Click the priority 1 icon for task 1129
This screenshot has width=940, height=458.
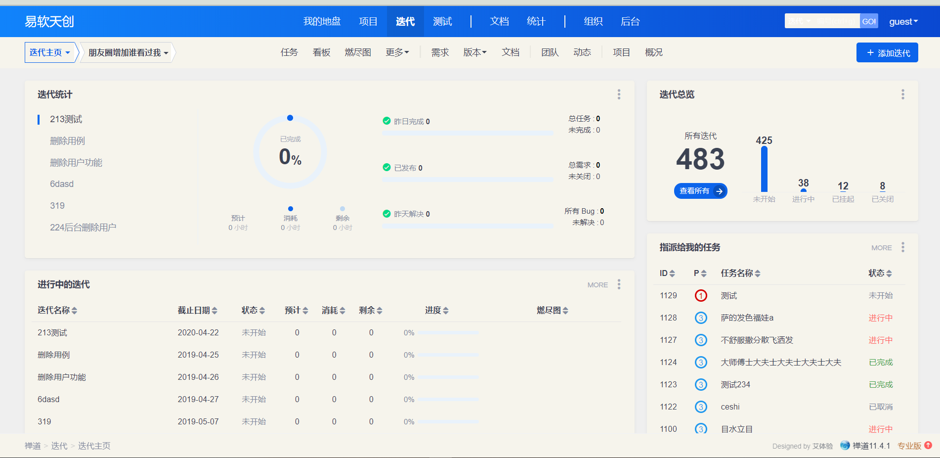click(700, 296)
